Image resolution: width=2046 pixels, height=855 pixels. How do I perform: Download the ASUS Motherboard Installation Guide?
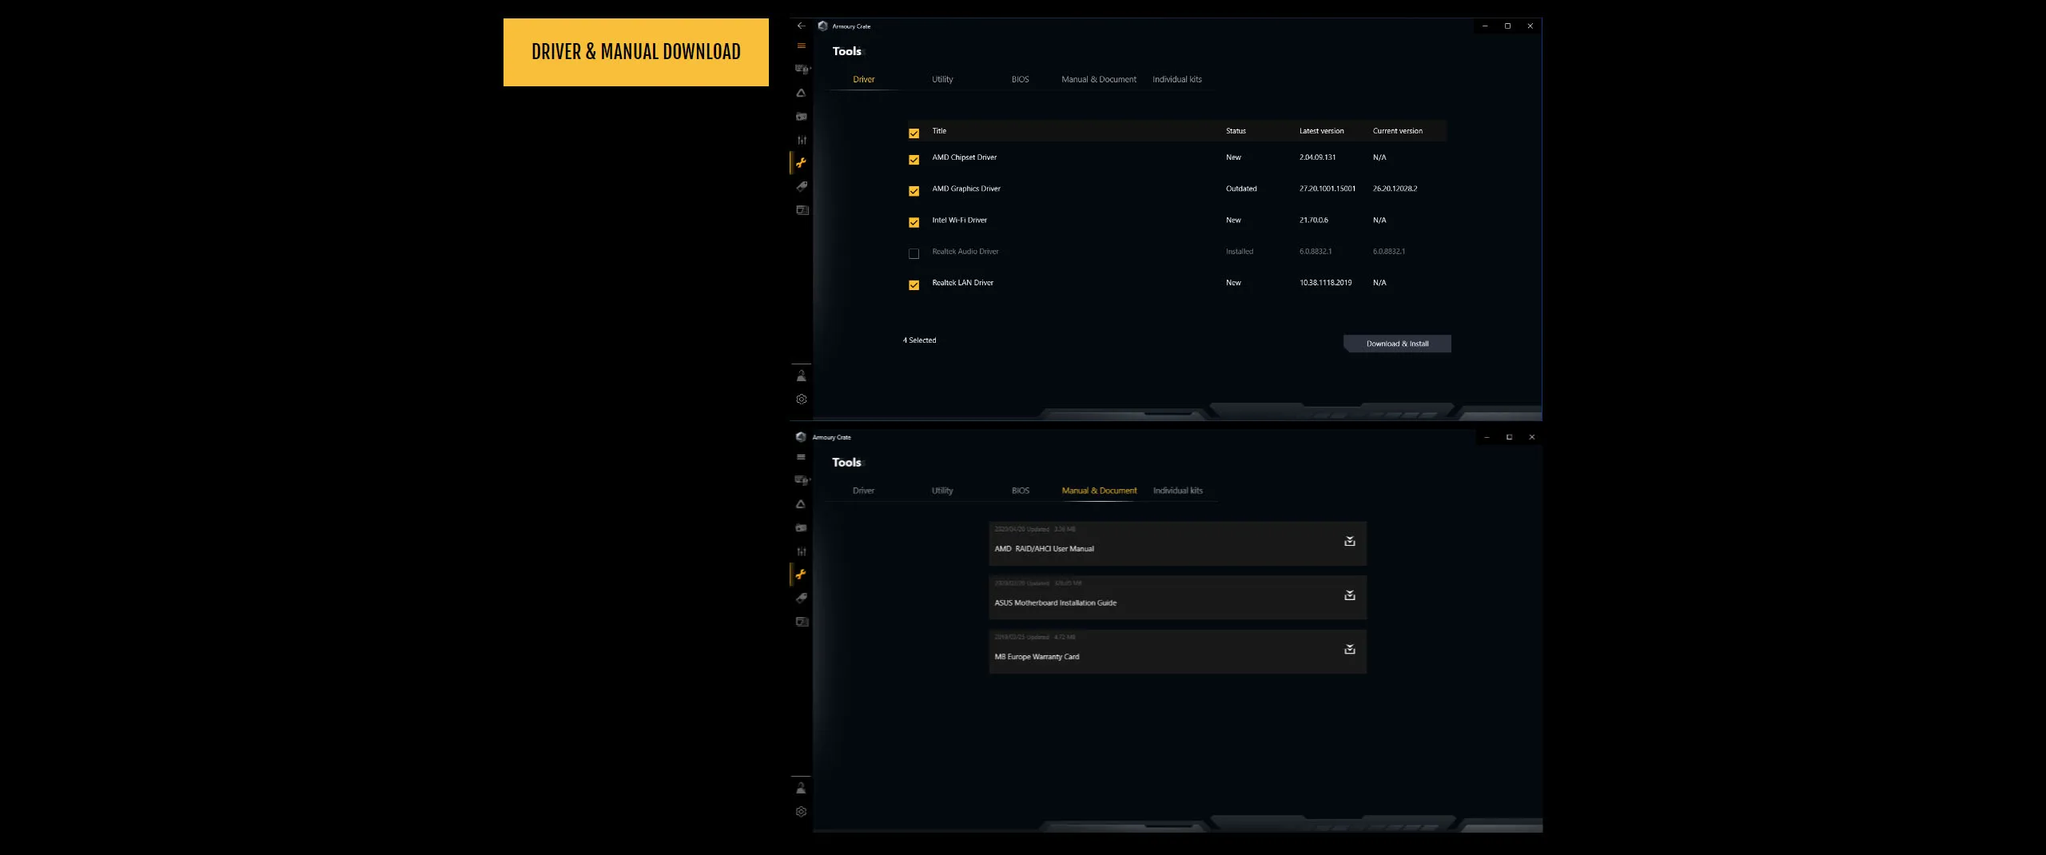click(1350, 595)
